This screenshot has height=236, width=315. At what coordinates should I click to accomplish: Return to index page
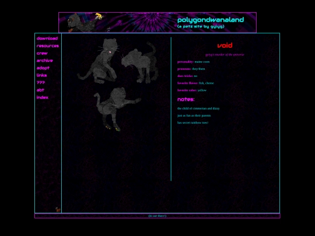click(43, 97)
